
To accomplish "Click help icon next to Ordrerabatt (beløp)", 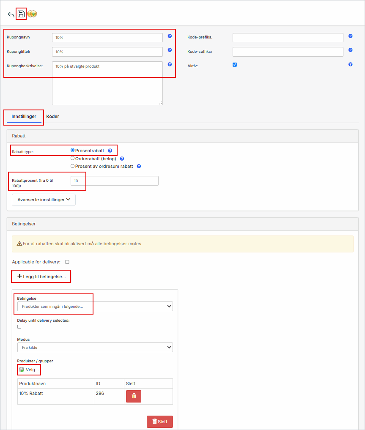I will pyautogui.click(x=122, y=159).
